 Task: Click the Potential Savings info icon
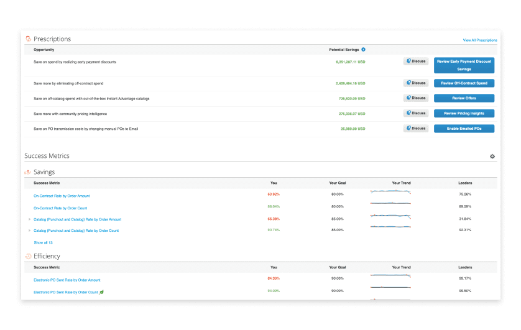363,50
